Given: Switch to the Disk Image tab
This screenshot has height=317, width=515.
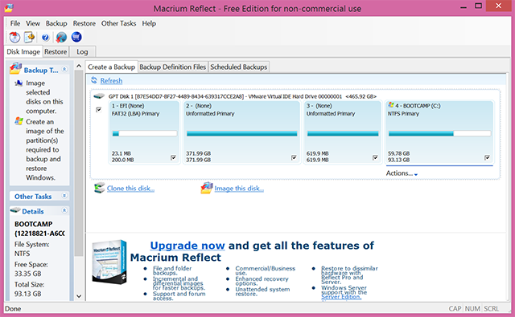Looking at the screenshot, I should pos(23,51).
